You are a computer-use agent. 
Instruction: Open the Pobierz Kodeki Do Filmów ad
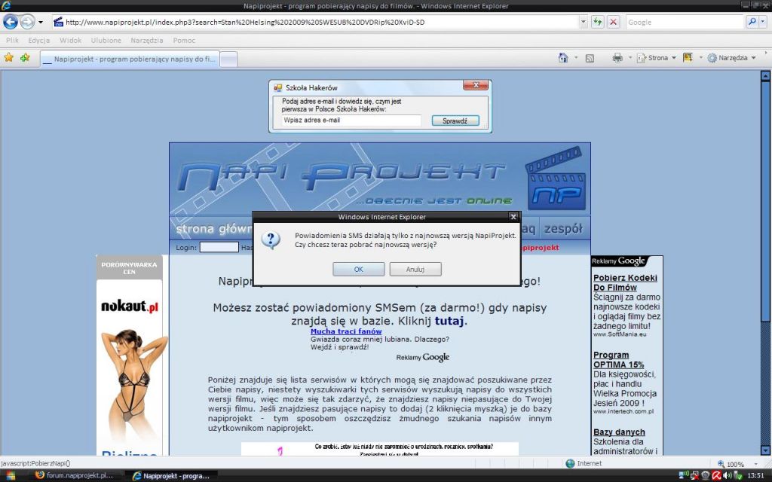(x=625, y=283)
